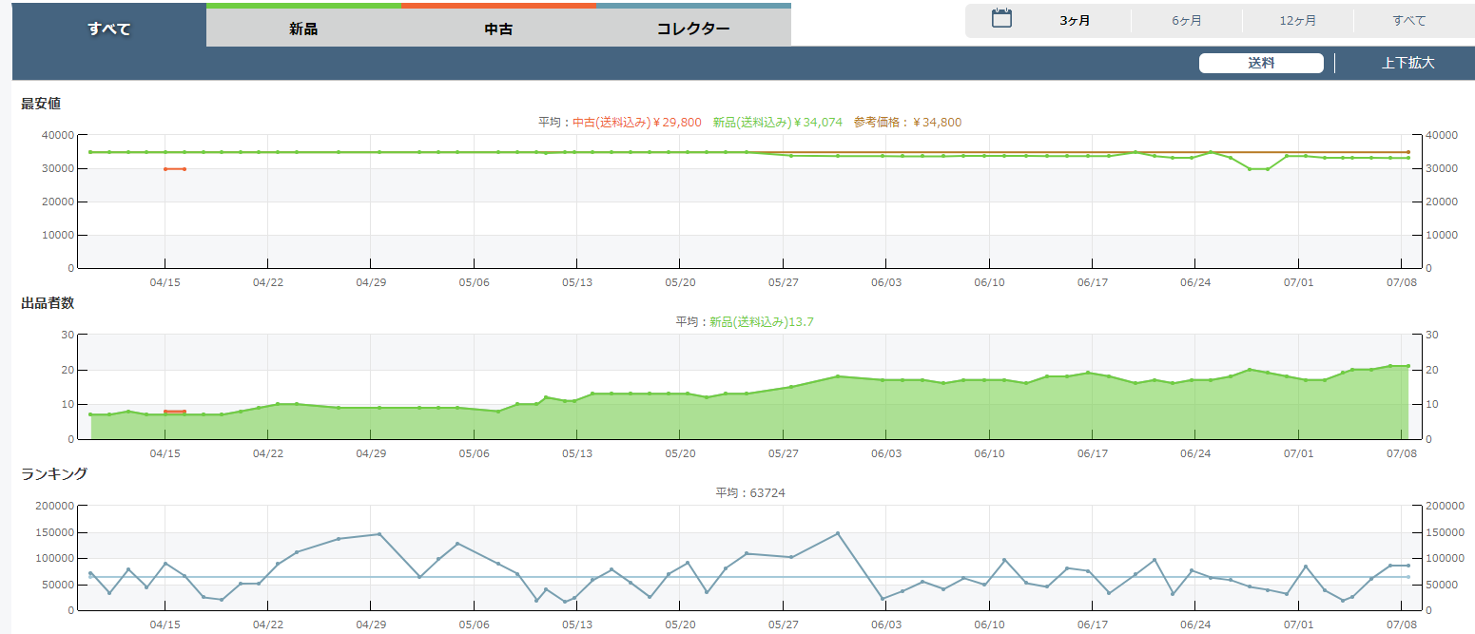The height and width of the screenshot is (634, 1475).
Task: Click reference price endpoint at right of 最安値 chart
Action: (1408, 152)
